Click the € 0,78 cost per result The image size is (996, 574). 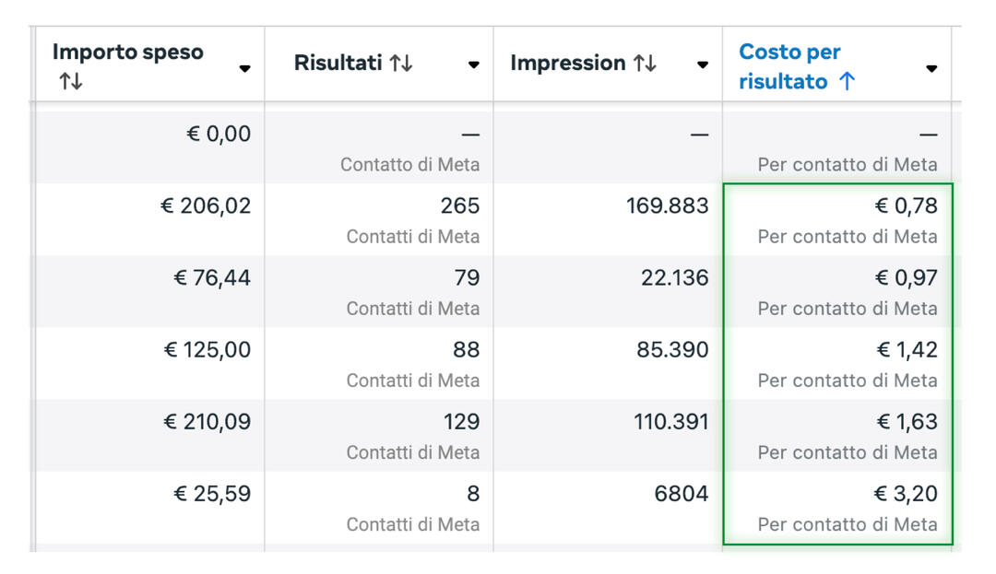(906, 206)
